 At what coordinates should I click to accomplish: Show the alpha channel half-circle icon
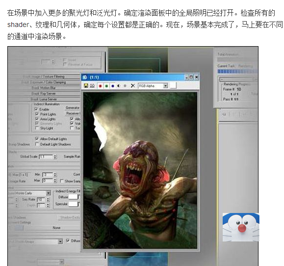click(119, 86)
